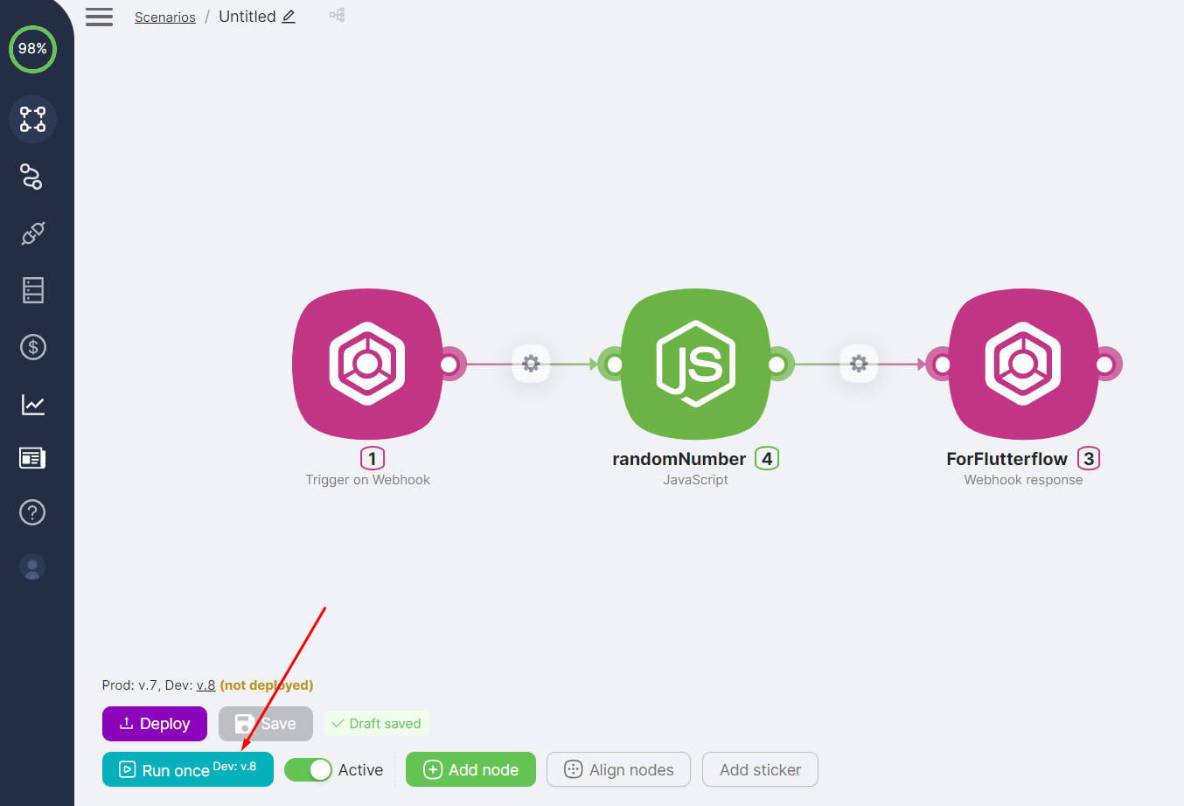The height and width of the screenshot is (806, 1184).
Task: Open the scenarios workflow icon in sidebar
Action: tap(32, 120)
